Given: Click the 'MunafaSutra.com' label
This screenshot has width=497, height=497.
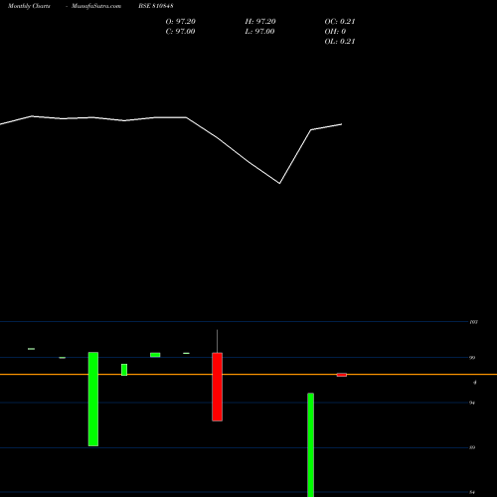Looking at the screenshot, I should (96, 6).
